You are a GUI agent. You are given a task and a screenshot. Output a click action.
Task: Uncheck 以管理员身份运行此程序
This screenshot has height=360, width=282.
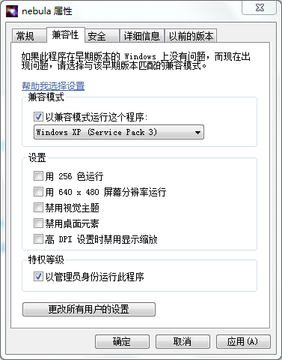coord(38,277)
